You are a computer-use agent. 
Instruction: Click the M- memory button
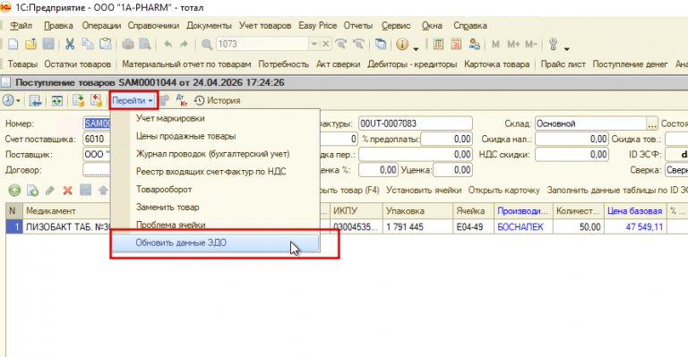click(x=531, y=44)
